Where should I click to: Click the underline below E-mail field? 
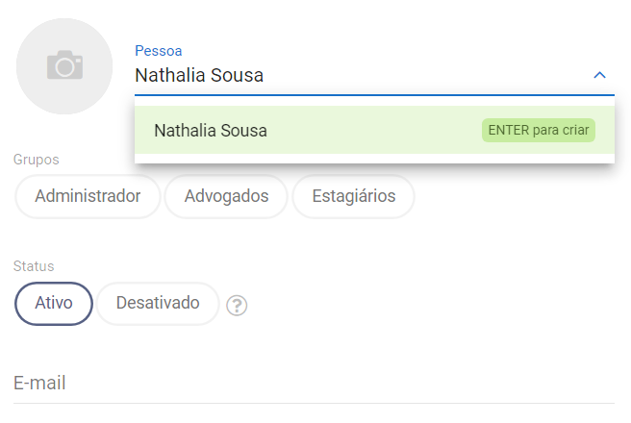(314, 403)
